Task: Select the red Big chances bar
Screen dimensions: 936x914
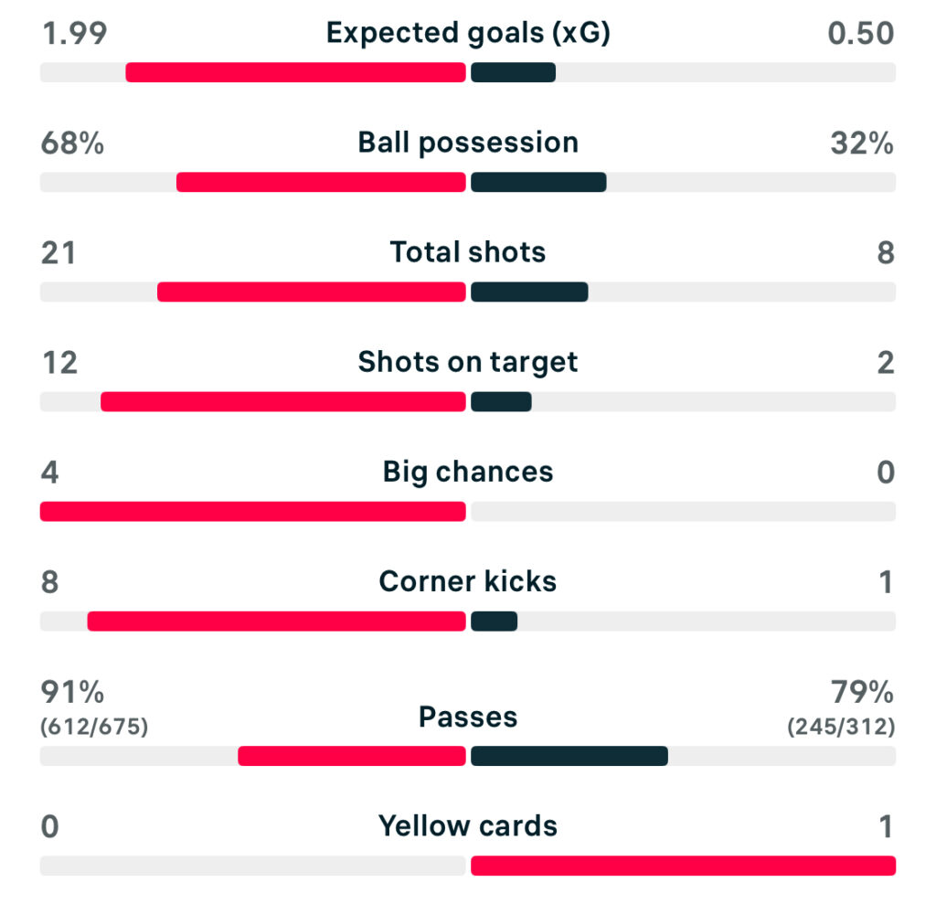Action: [252, 511]
